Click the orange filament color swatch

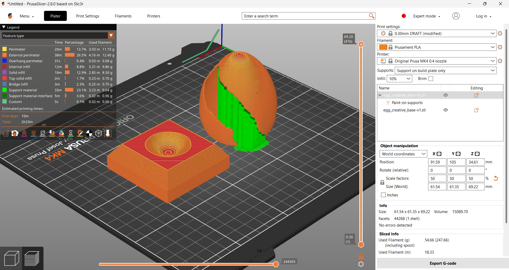click(x=383, y=47)
